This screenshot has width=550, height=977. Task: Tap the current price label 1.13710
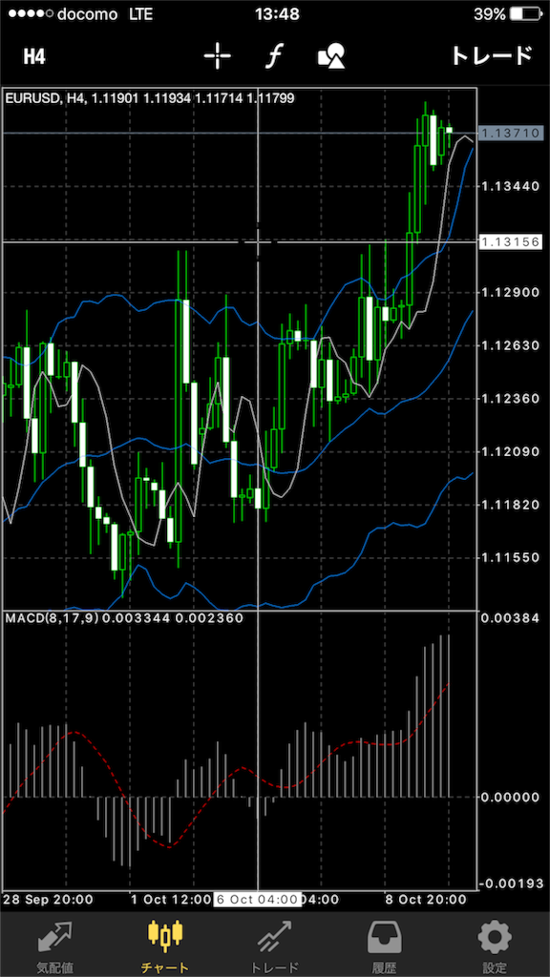(x=511, y=133)
